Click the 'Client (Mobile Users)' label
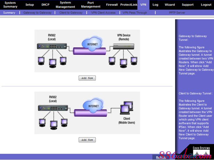The height and width of the screenshot is (160, 214). (127, 120)
